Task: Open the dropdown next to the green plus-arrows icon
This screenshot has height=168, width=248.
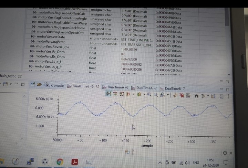Action: coord(144,94)
